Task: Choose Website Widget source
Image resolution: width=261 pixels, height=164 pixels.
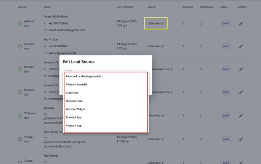Action: (106, 109)
